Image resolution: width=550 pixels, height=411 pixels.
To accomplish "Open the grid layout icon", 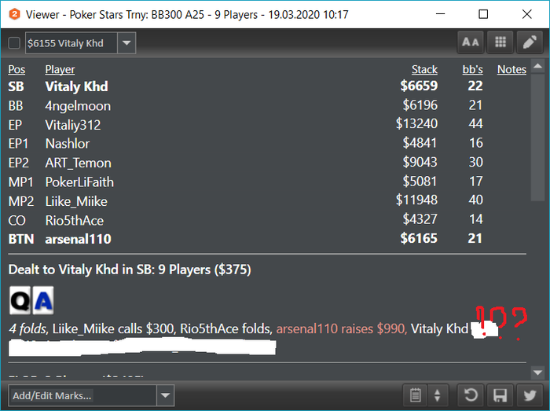I will click(x=500, y=42).
